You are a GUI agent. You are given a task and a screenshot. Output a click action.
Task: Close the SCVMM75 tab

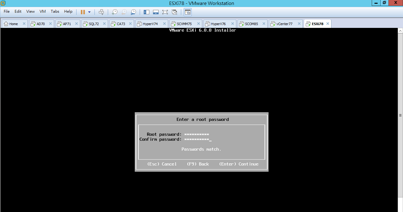pyautogui.click(x=198, y=24)
